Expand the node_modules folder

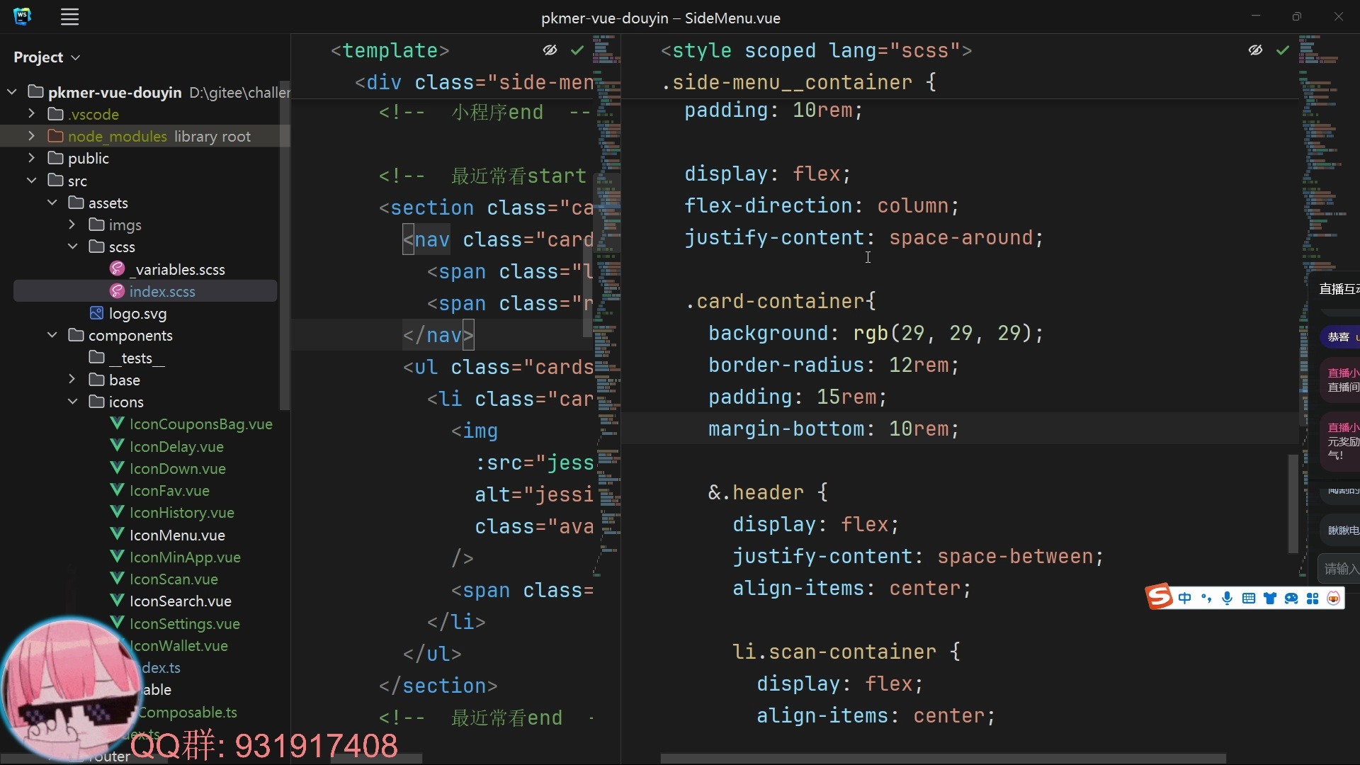click(x=31, y=136)
